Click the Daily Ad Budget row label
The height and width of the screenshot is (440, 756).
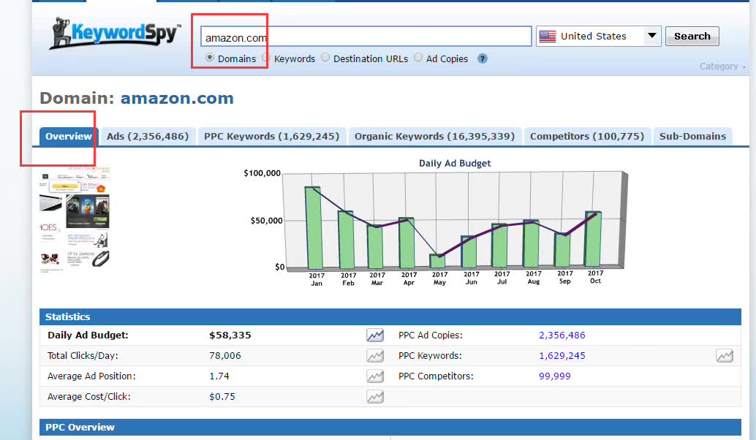pos(88,335)
